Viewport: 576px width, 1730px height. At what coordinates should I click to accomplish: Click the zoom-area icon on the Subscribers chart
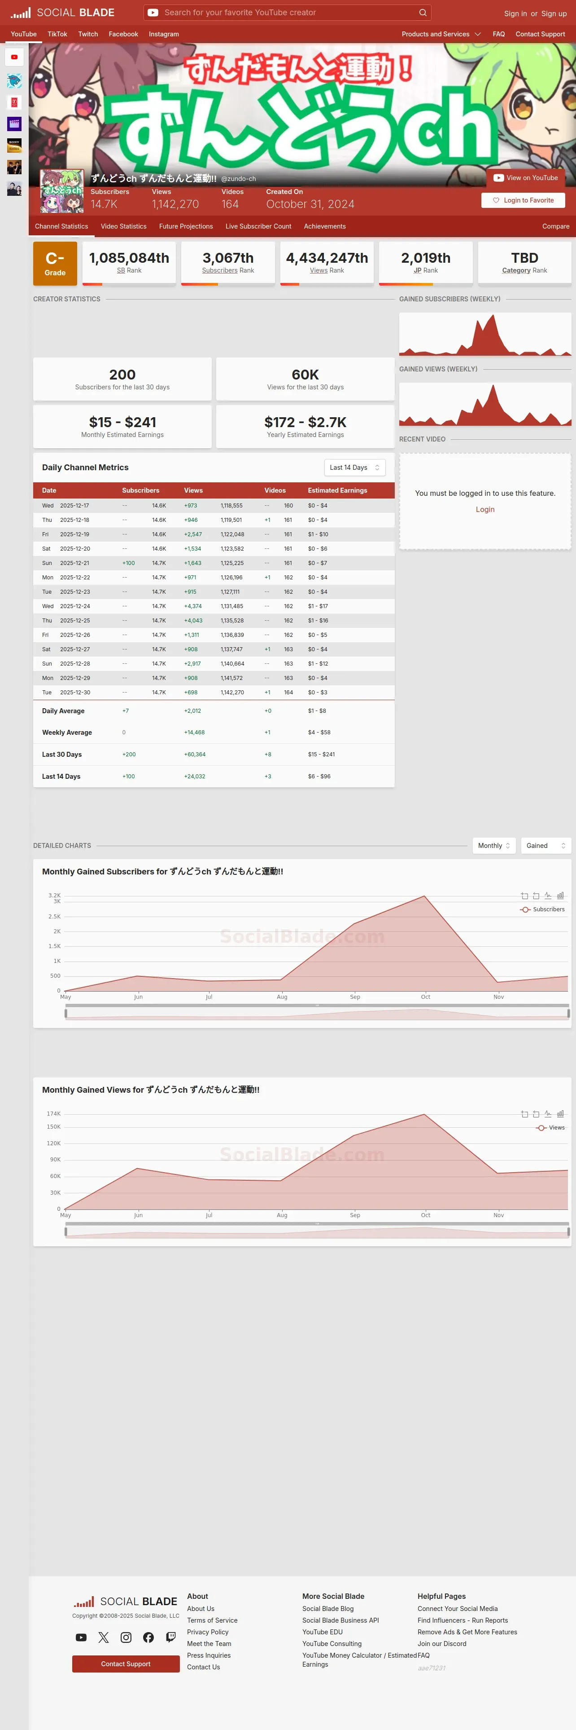pos(524,896)
